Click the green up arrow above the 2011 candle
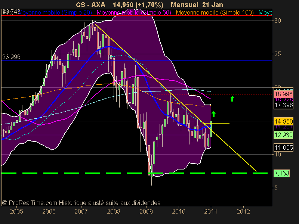The width and height of the screenshot is (299, 224). 213,114
